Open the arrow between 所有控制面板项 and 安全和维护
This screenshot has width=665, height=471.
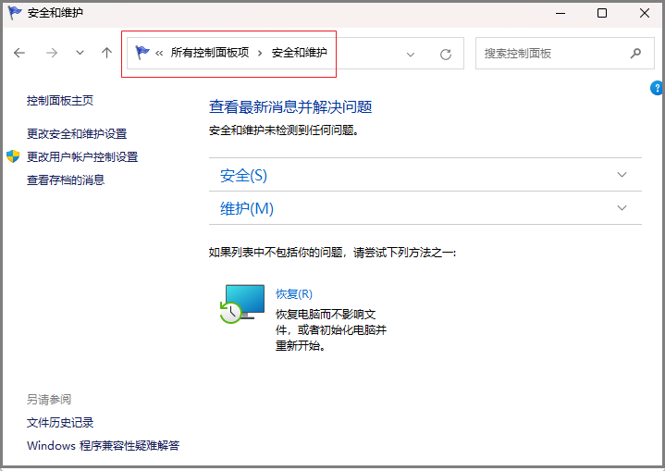pyautogui.click(x=260, y=54)
